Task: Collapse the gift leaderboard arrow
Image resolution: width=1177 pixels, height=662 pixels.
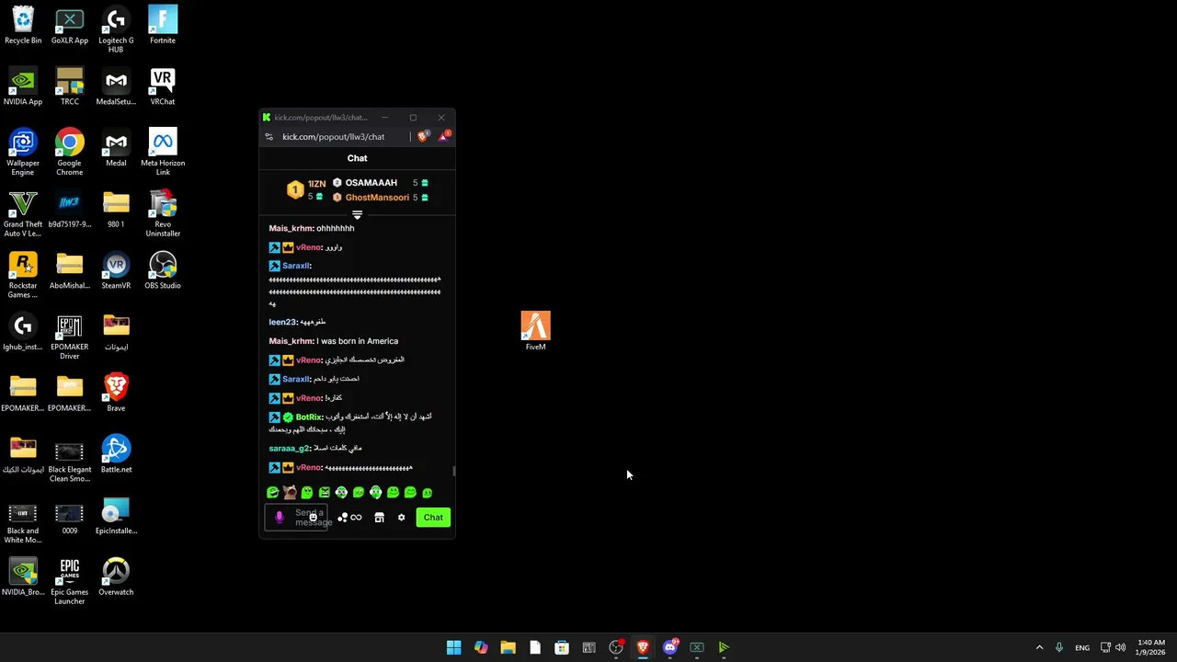Action: [357, 215]
